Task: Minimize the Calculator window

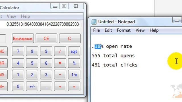Action: tap(55, 6)
